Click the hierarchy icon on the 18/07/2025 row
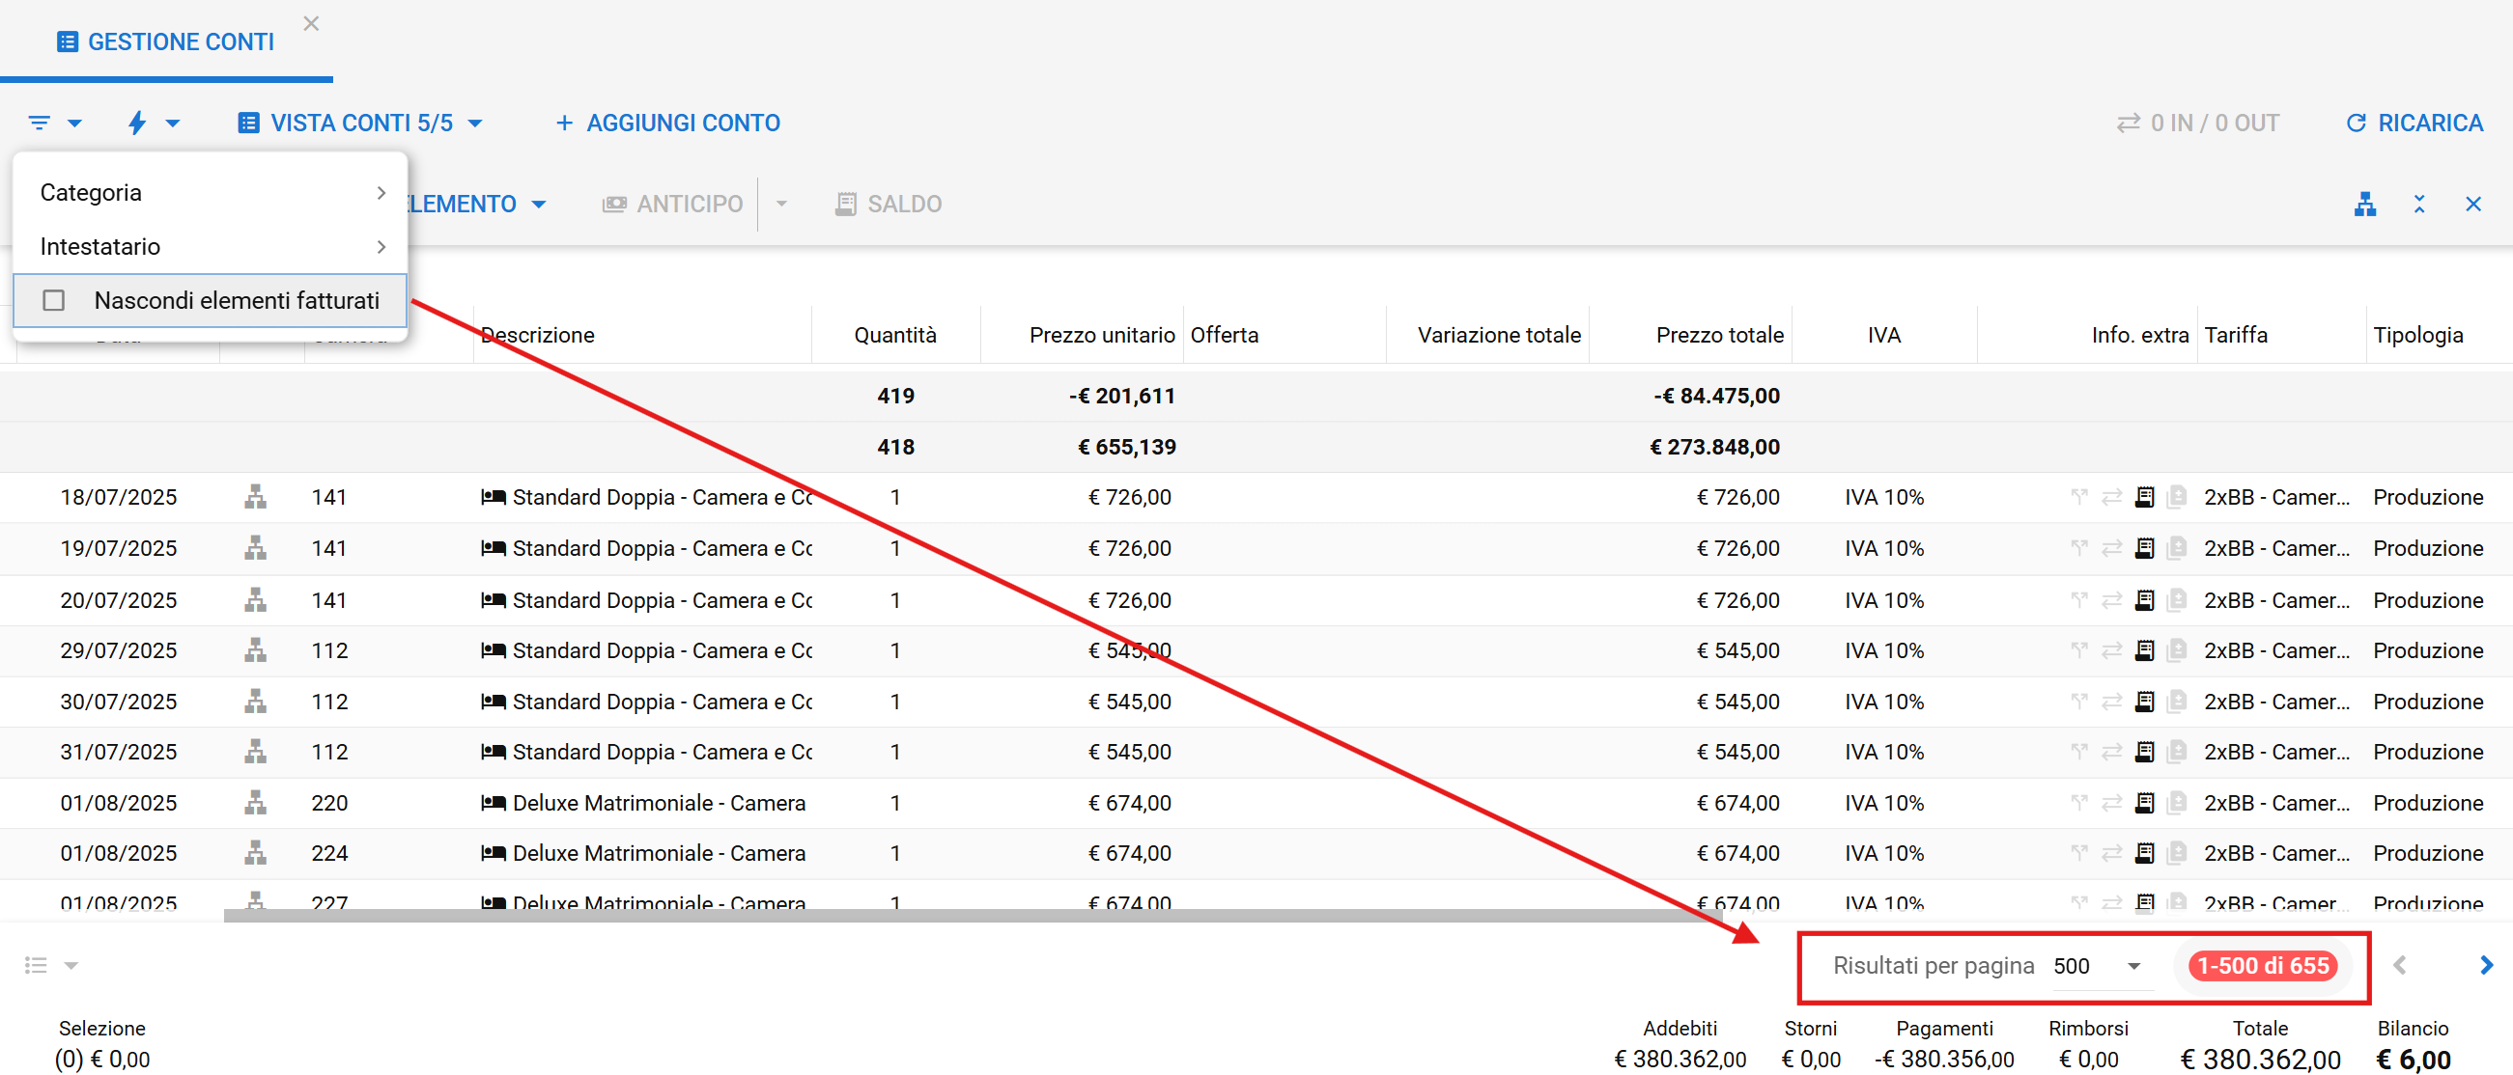 (x=255, y=497)
